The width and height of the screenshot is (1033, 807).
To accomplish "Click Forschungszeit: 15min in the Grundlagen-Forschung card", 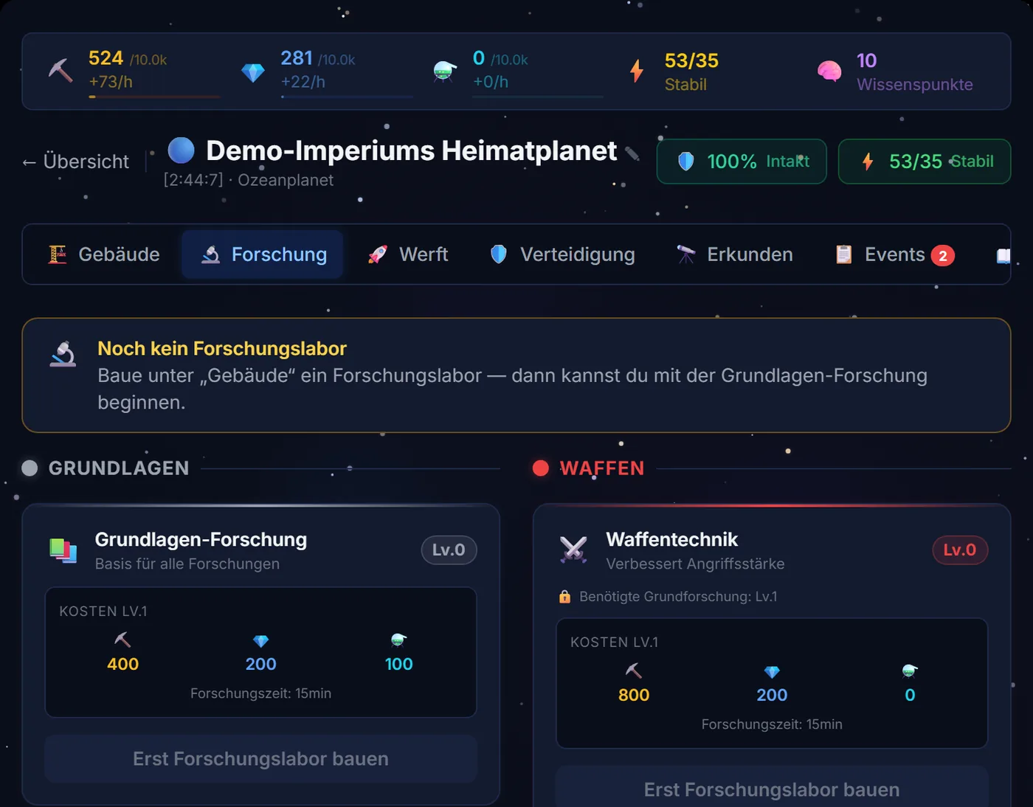I will 260,693.
